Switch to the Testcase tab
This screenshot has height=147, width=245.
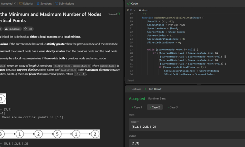click(134, 89)
